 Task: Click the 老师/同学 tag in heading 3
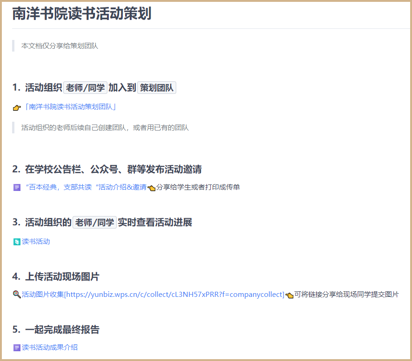click(x=94, y=223)
